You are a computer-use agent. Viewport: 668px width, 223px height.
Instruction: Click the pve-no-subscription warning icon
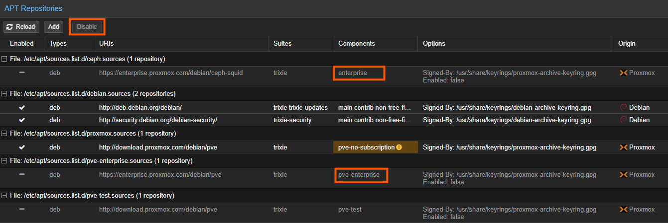tap(399, 148)
